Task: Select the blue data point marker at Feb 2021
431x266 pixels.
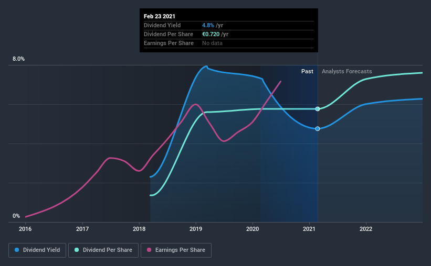Action: pos(318,129)
